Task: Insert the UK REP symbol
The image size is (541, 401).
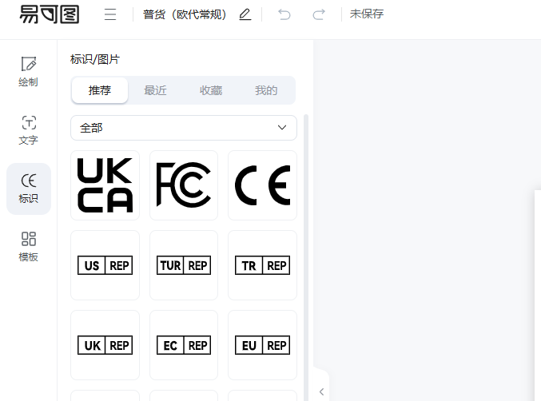Action: point(105,345)
